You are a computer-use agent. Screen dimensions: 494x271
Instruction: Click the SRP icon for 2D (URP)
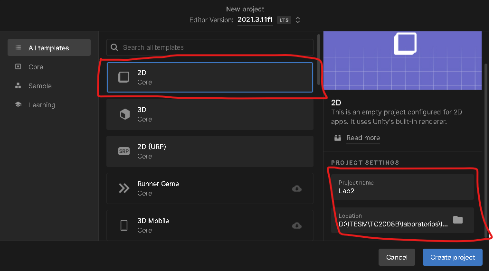click(123, 151)
